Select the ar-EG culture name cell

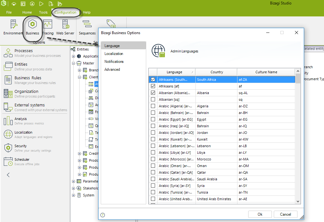[x=266, y=119]
